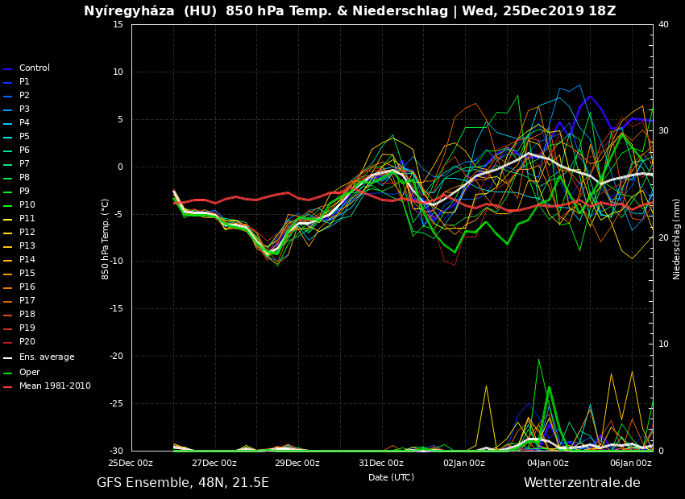Click the GFS Ensemble, 48N, 21.5E caption
685x499 pixels.
(x=183, y=483)
